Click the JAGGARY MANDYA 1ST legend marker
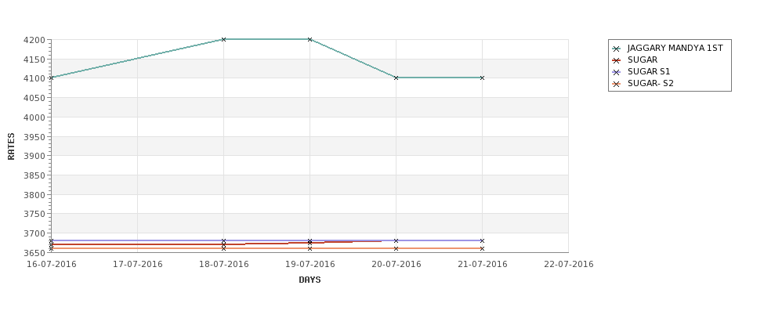 [x=617, y=49]
